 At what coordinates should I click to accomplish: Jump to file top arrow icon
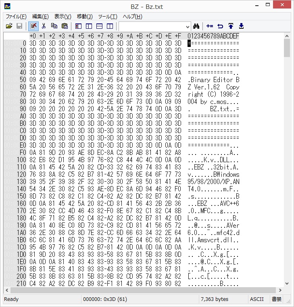coord(231,26)
